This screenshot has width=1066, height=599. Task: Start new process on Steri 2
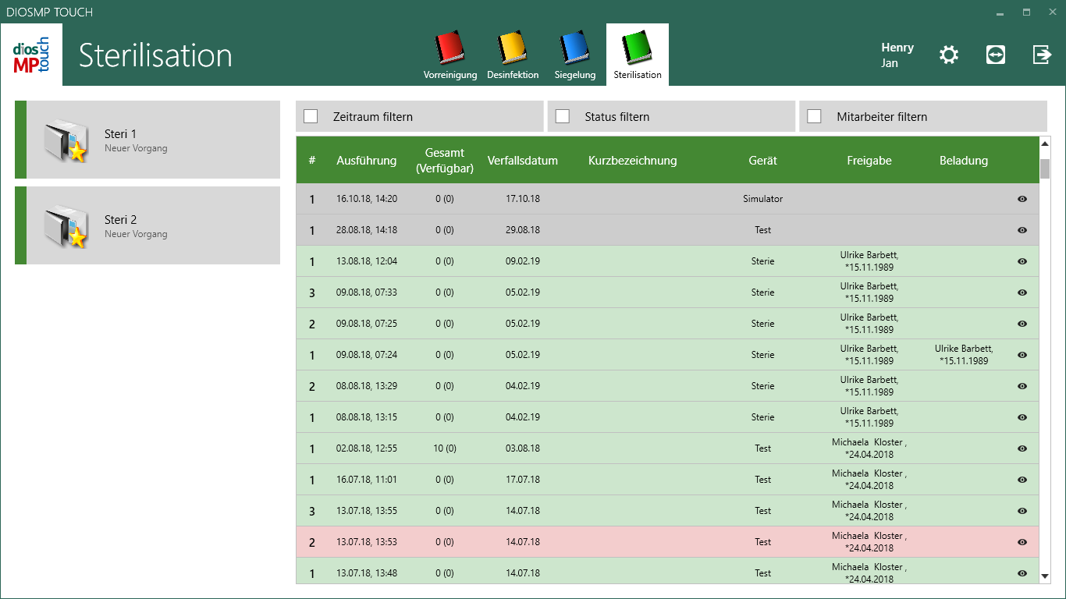147,225
